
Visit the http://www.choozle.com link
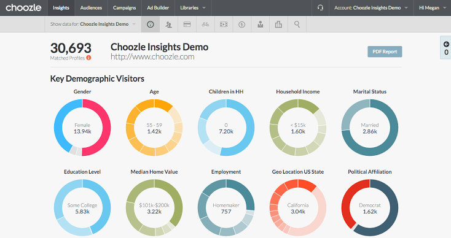coord(152,57)
